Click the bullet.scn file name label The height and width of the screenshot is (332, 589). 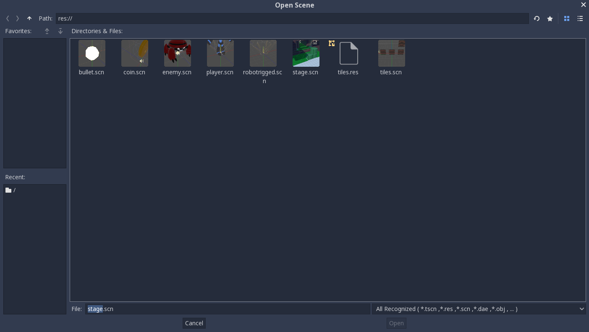pos(92,72)
